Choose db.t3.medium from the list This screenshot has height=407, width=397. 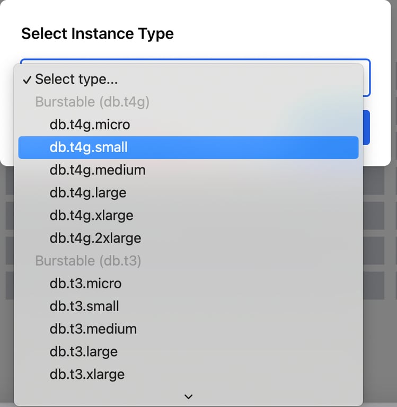click(93, 329)
